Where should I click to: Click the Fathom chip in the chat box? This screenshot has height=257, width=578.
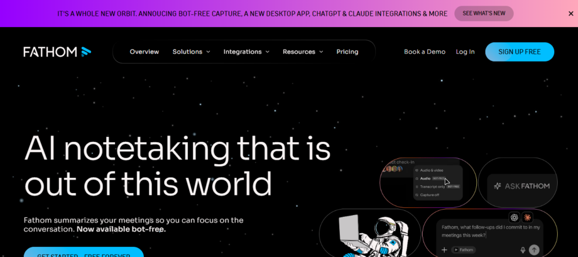(464, 250)
